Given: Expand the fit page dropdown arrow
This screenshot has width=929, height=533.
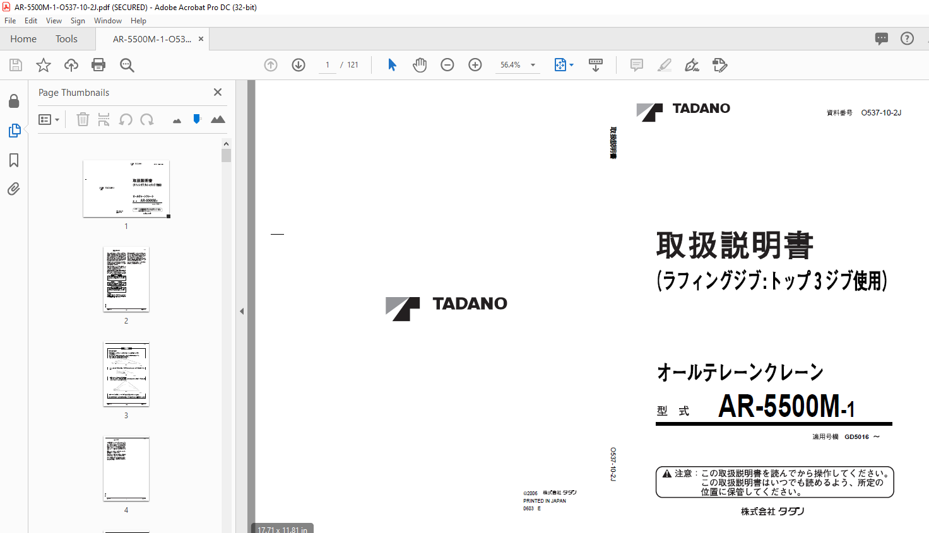Looking at the screenshot, I should [x=571, y=65].
